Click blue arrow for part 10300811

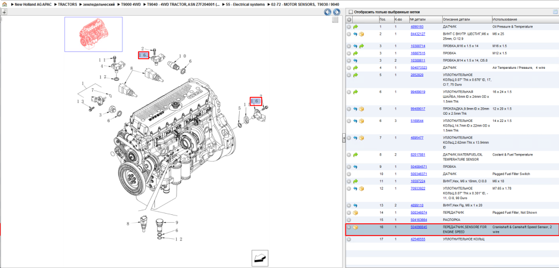356,60
